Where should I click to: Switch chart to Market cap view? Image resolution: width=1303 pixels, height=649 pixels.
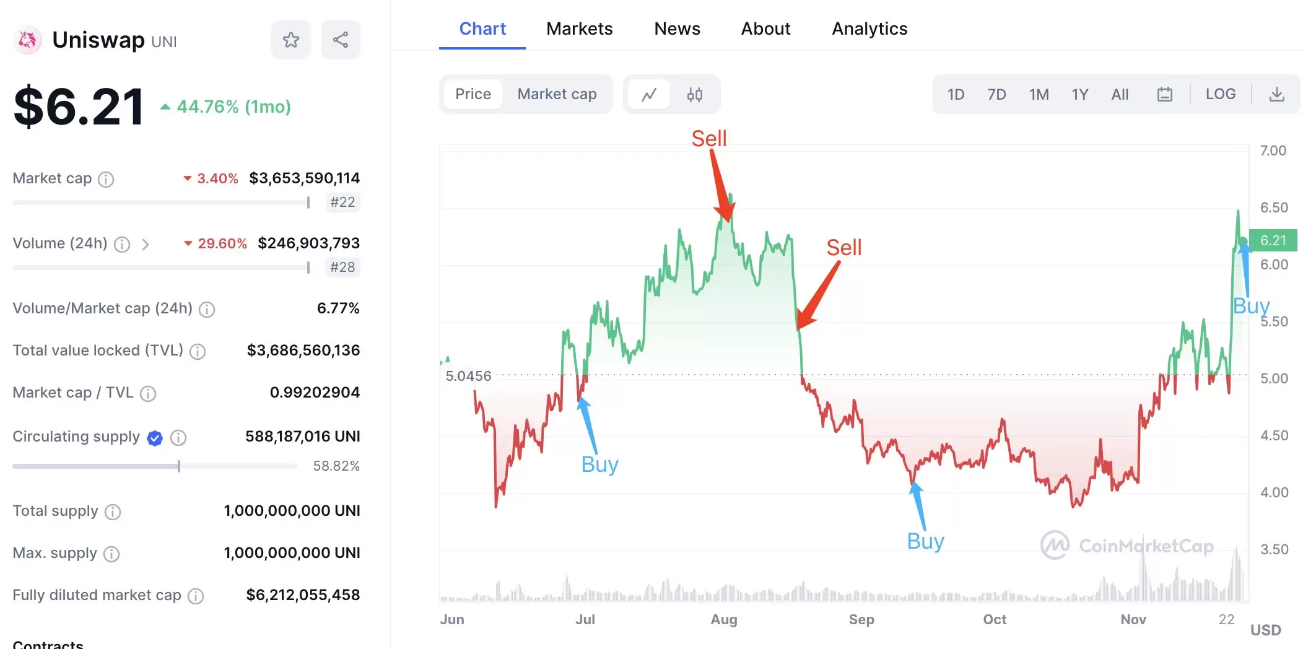click(557, 94)
